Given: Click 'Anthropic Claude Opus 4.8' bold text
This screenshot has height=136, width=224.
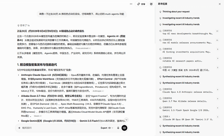Looking at the screenshot, I should point(36,75).
